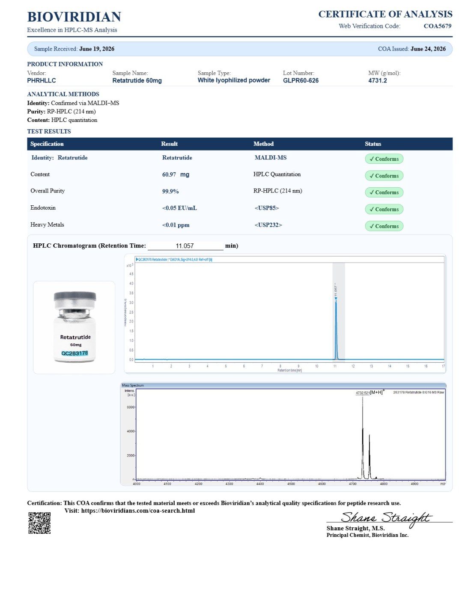Open the bioviridians.com coa-search link
This screenshot has height=609, width=471.
[x=138, y=511]
